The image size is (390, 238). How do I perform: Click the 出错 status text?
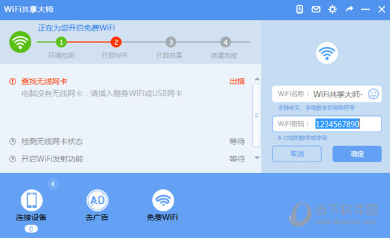[237, 82]
